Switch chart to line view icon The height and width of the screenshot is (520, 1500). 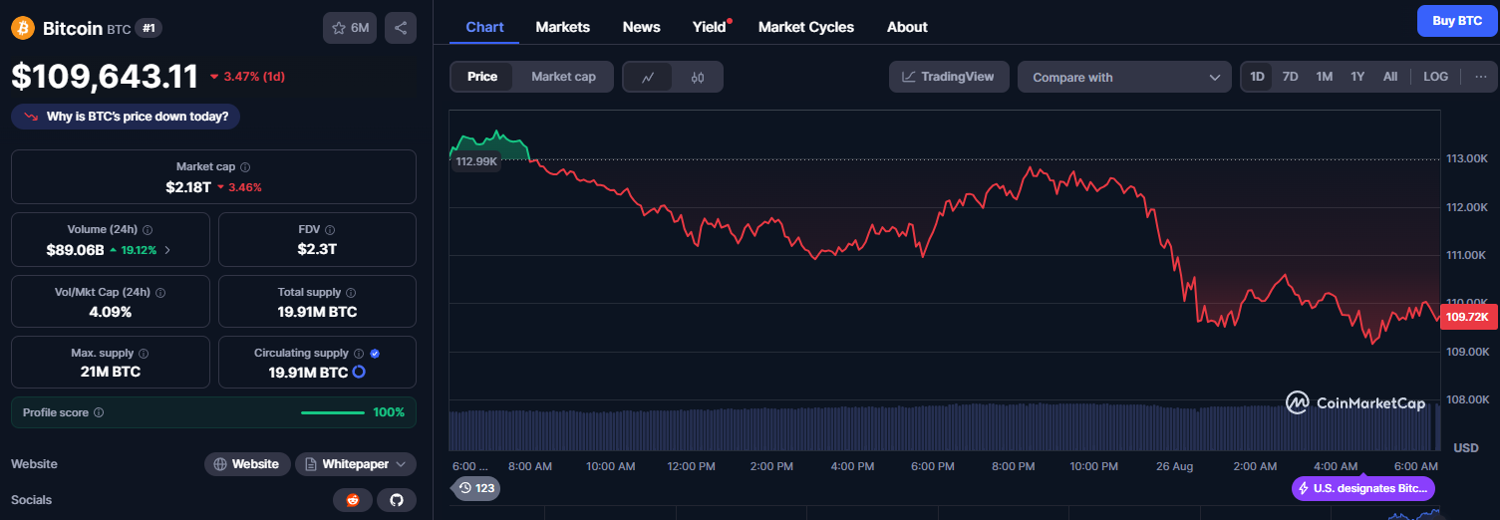pyautogui.click(x=648, y=77)
